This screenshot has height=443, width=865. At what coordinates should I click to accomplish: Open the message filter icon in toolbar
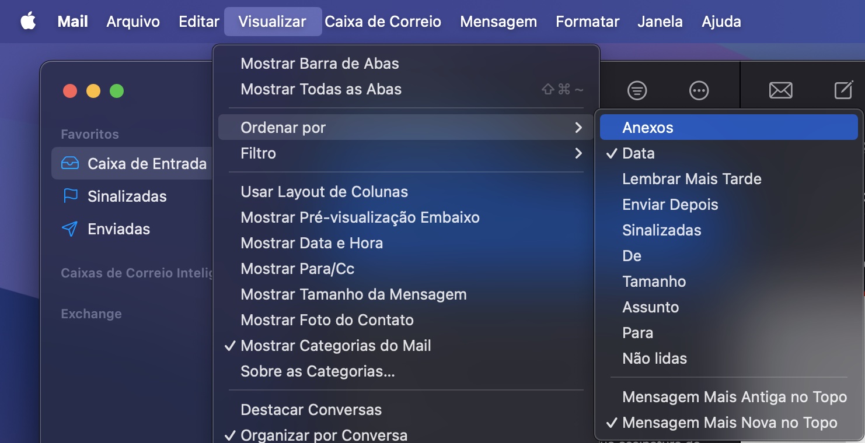pos(636,90)
